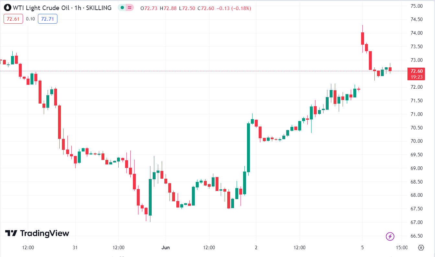Viewport: 435px width, 257px height.
Task: Click the TradingView logo
Action: (x=37, y=233)
